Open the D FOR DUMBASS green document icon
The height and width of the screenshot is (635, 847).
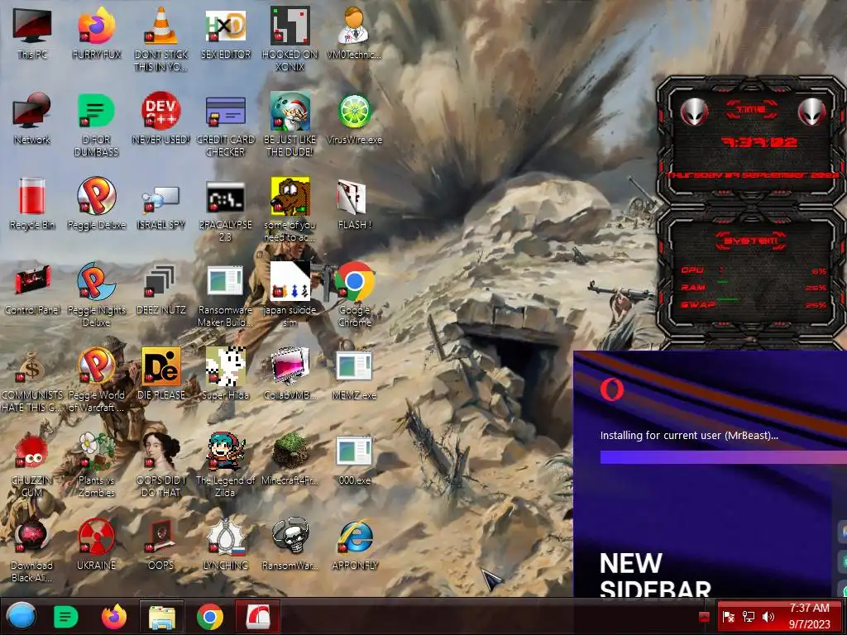(x=96, y=124)
